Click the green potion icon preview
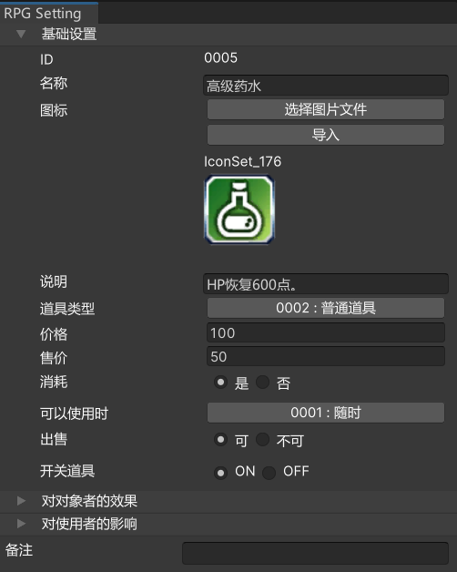This screenshot has width=457, height=572. [239, 209]
